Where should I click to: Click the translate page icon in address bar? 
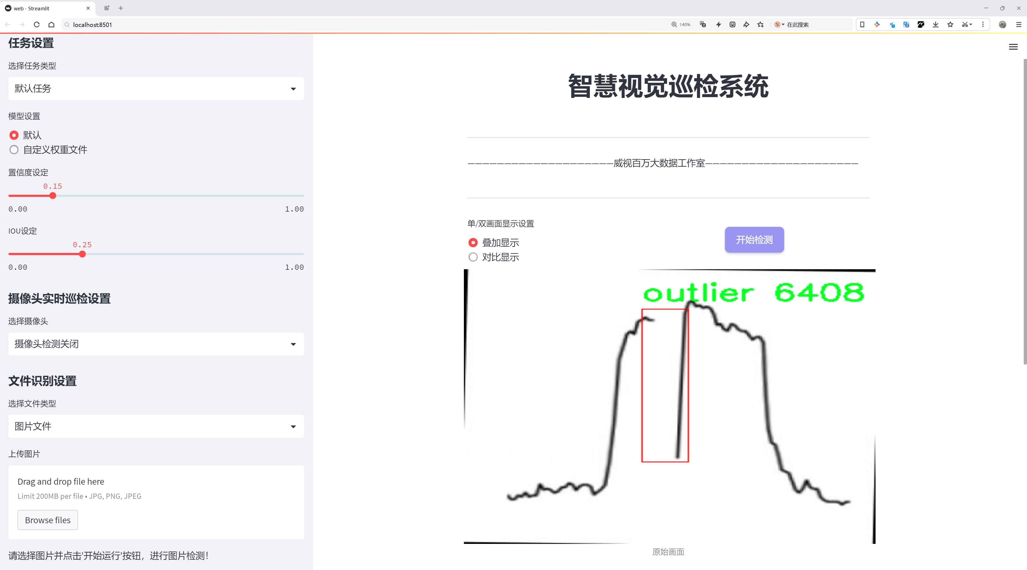[x=703, y=25]
